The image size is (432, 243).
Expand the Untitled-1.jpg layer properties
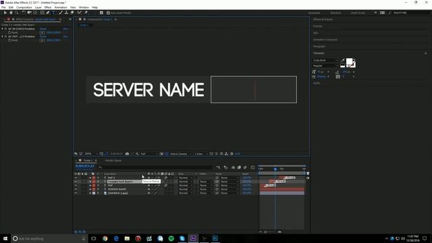[90, 193]
